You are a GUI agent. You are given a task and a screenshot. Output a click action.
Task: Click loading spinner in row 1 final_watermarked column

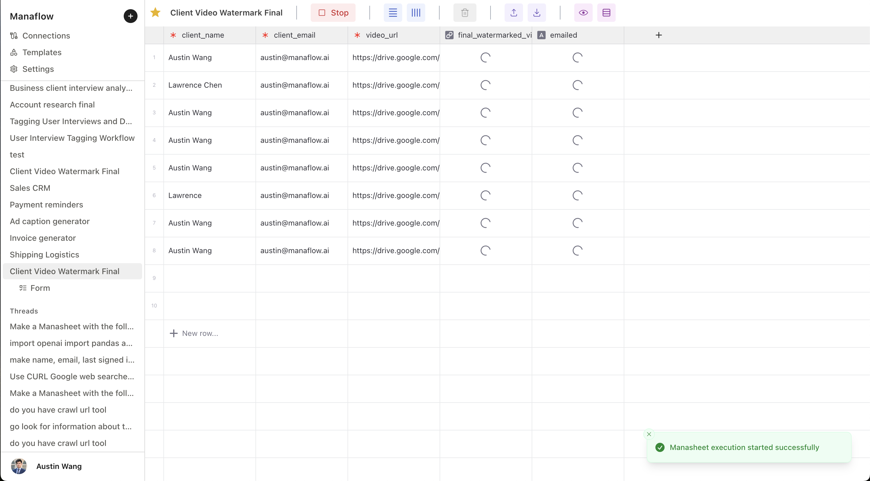486,57
